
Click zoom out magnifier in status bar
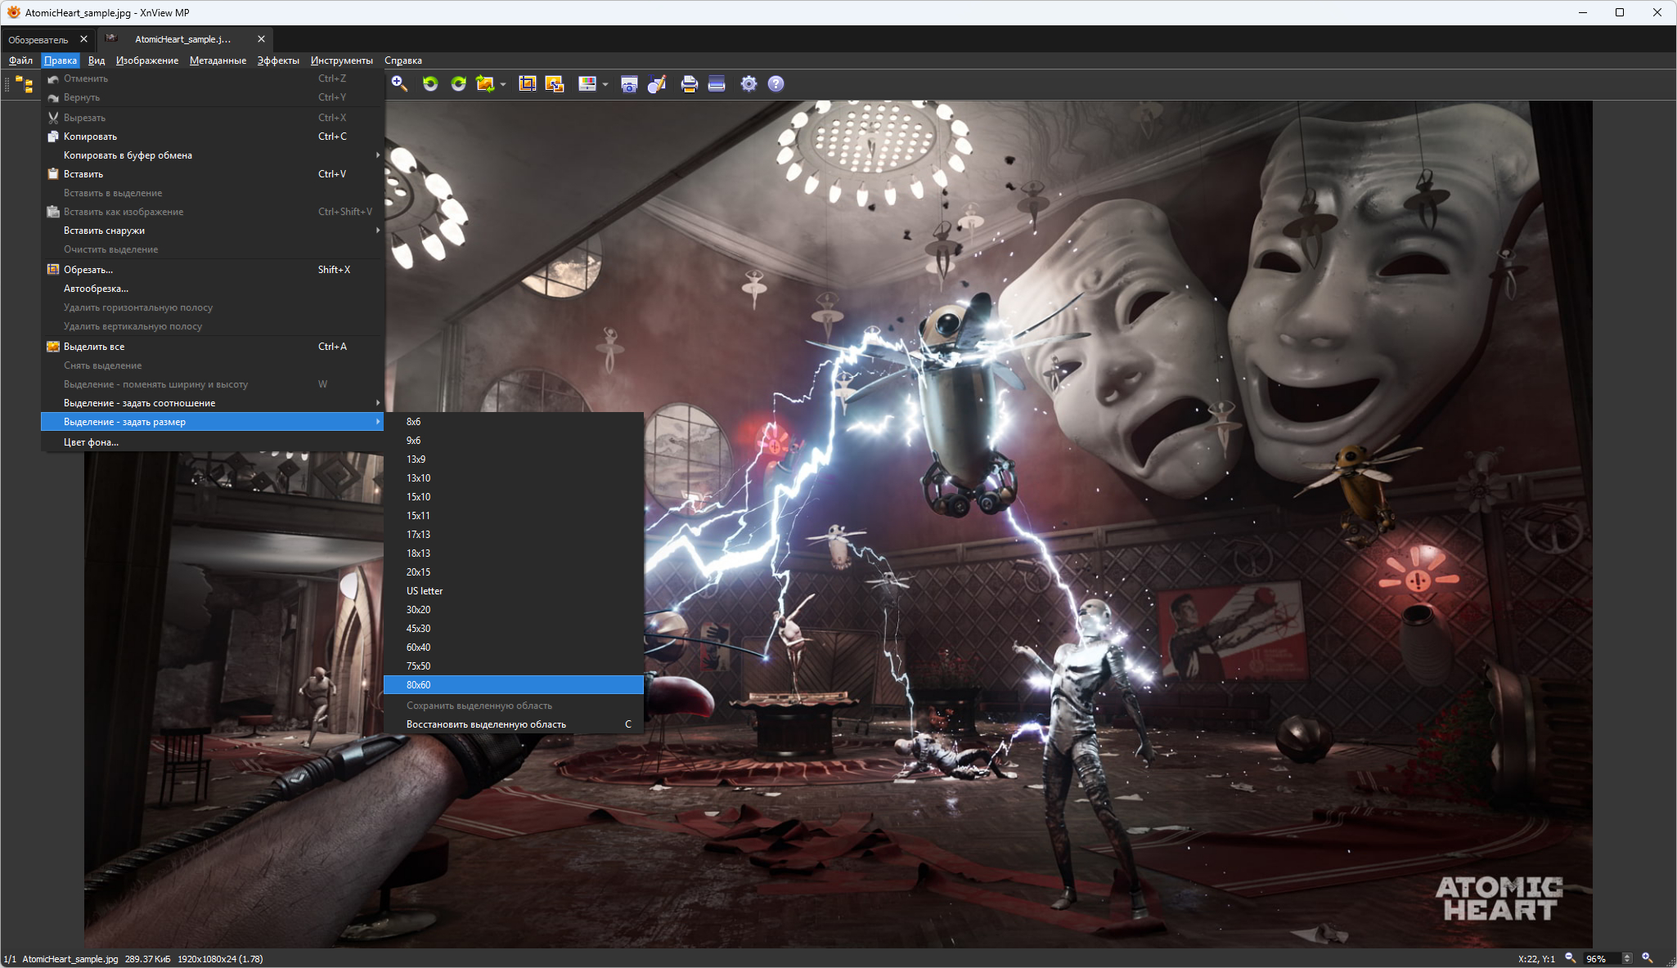click(x=1570, y=958)
